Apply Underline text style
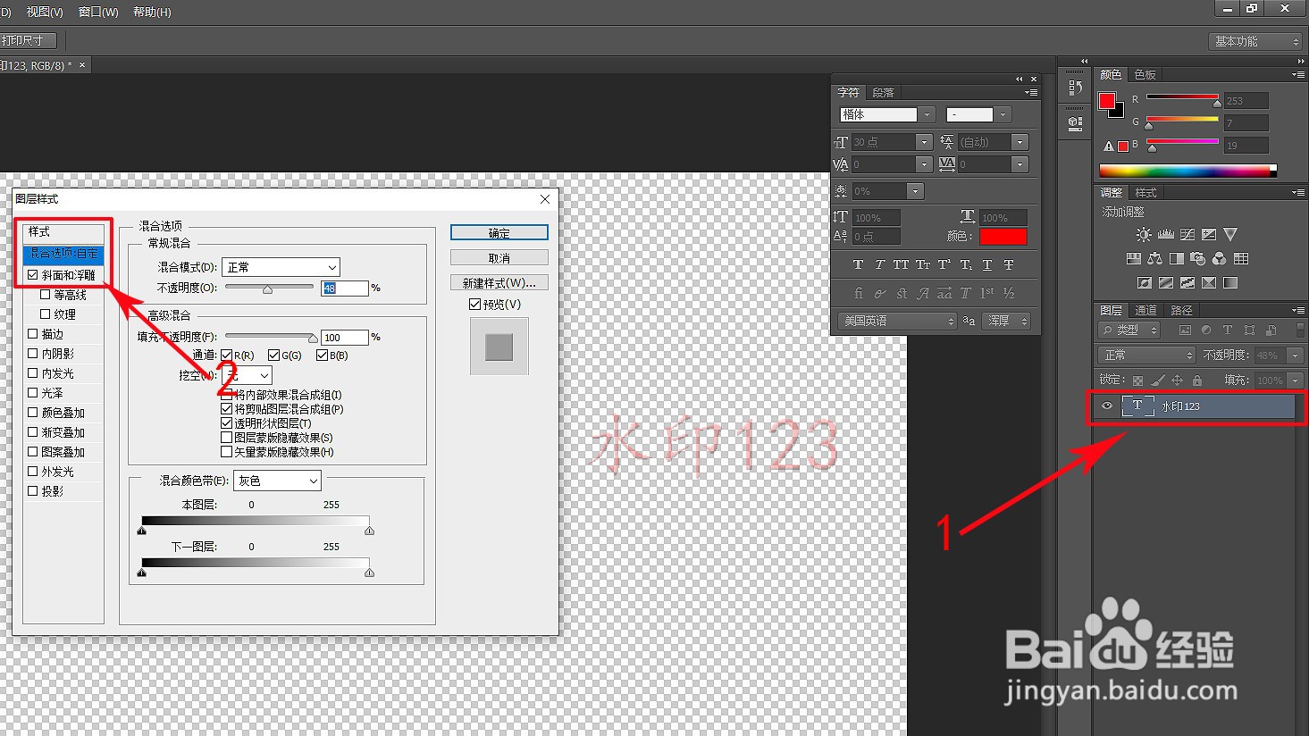Viewport: 1309px width, 736px height. [987, 265]
